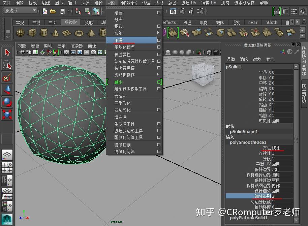Toggle the 平滑 UV attribute off

point(276,164)
